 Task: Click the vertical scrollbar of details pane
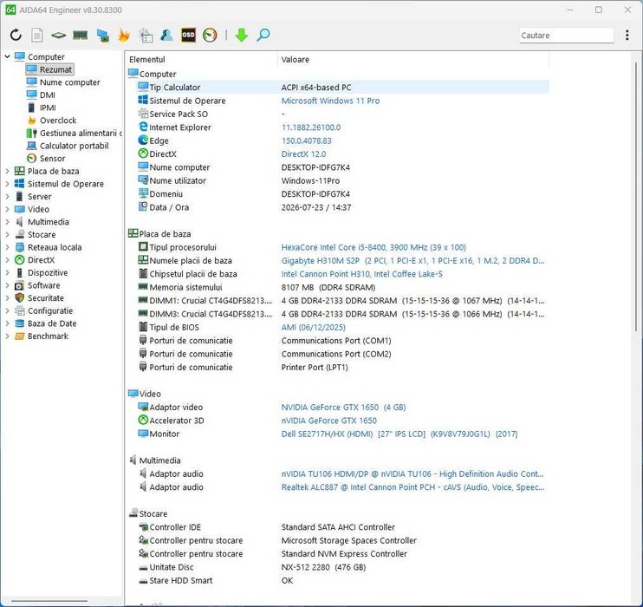tap(636, 196)
